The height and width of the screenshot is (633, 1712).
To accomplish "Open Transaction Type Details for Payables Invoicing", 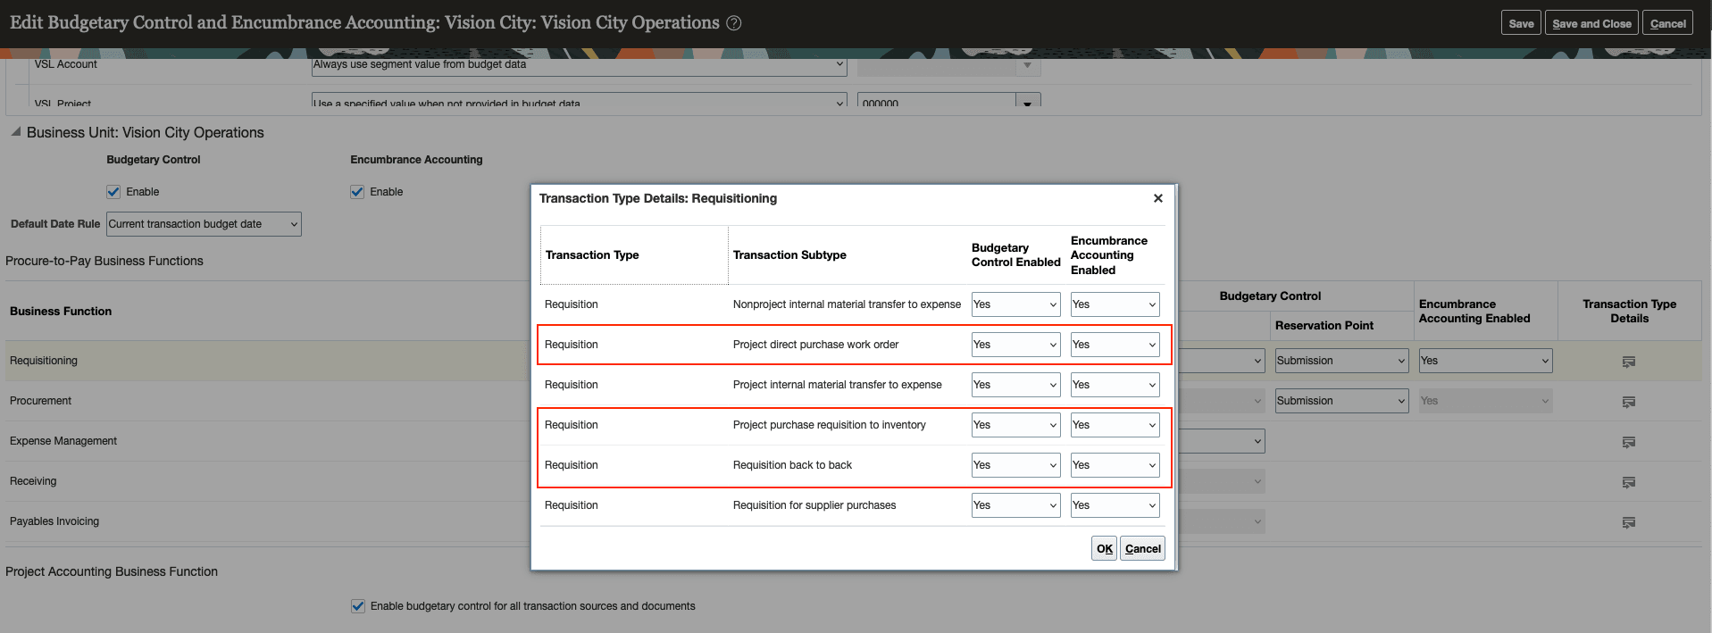I will point(1629,522).
